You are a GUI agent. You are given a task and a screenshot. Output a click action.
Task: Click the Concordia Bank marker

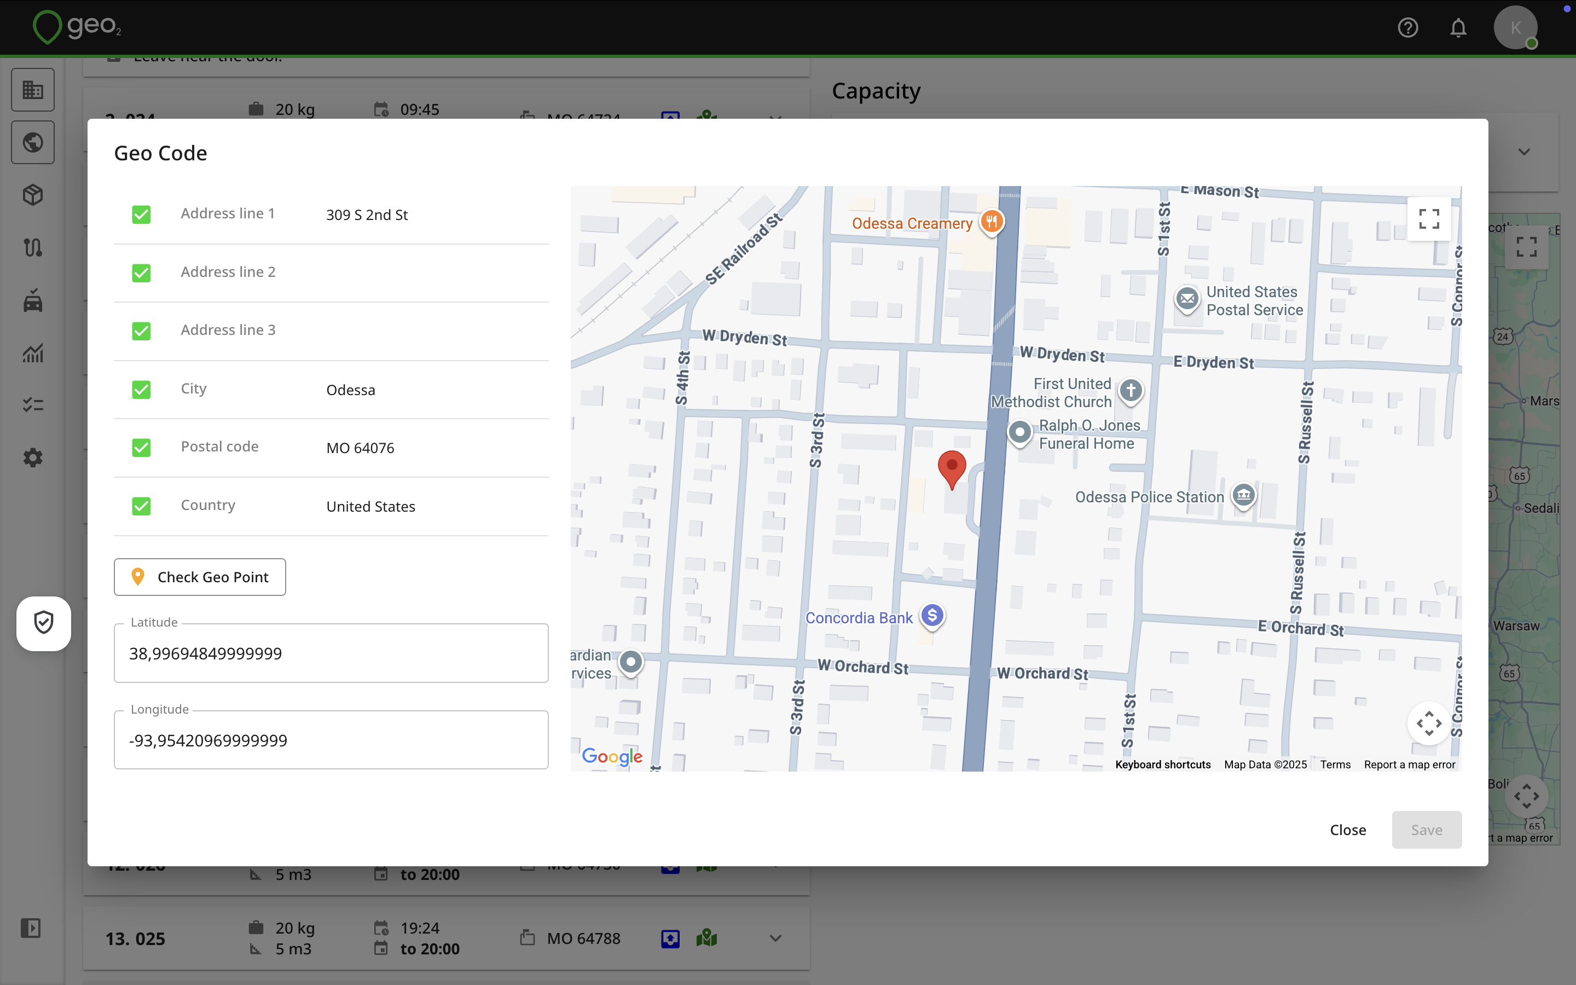(932, 616)
